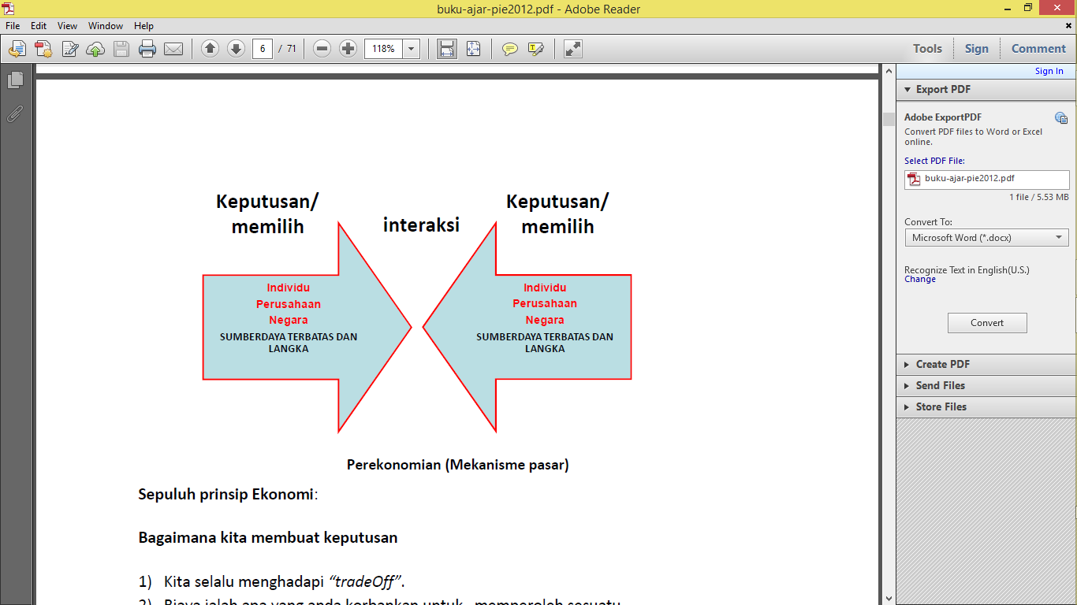Click the menu bar close document X
Image resolution: width=1077 pixels, height=605 pixels.
click(x=1068, y=26)
